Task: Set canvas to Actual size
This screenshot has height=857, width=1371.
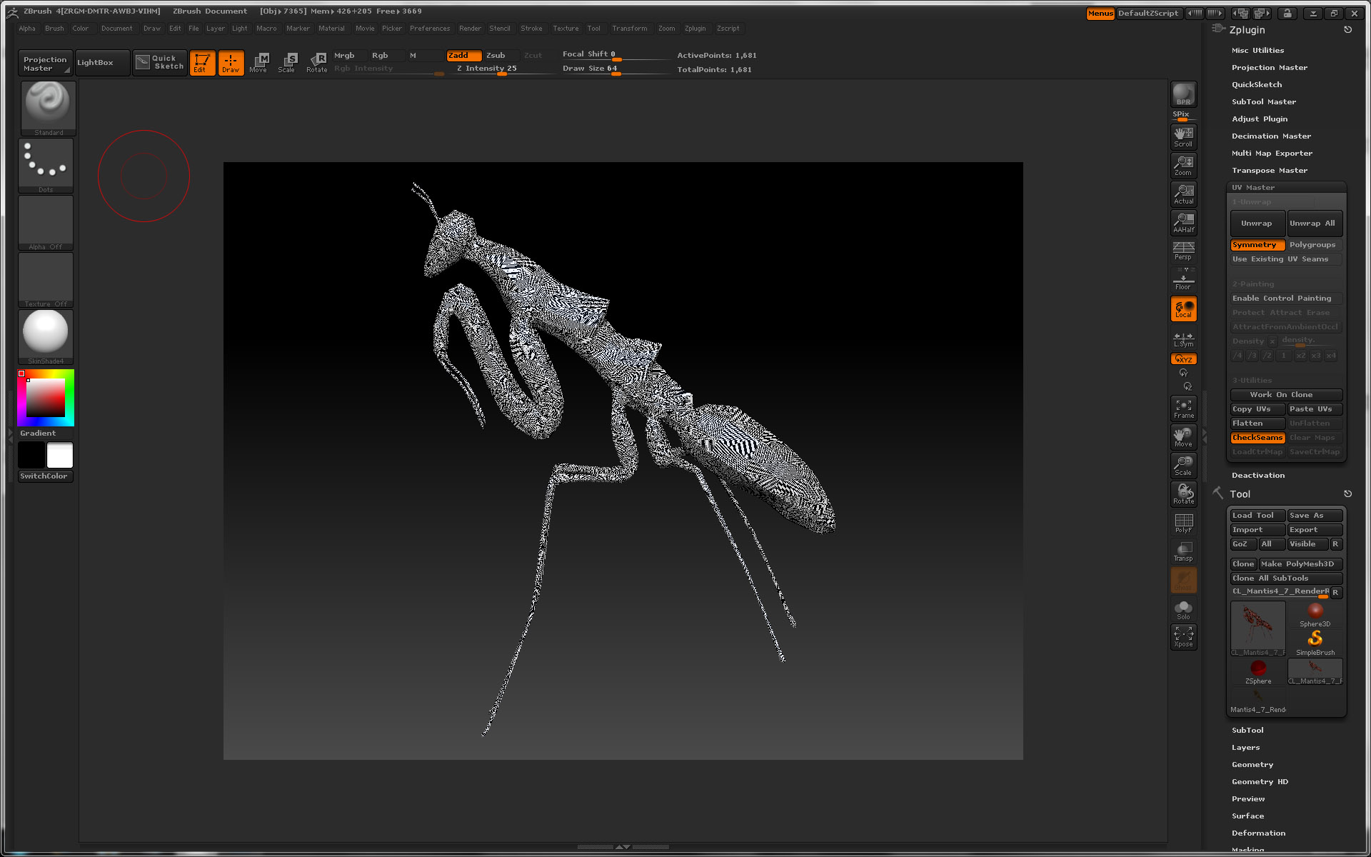Action: pyautogui.click(x=1183, y=194)
